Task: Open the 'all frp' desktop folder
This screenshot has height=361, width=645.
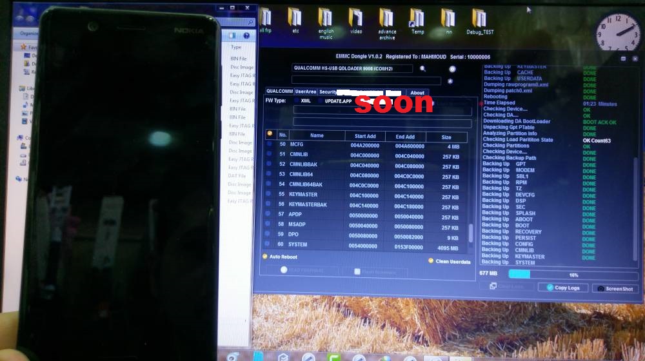Action: pyautogui.click(x=265, y=21)
